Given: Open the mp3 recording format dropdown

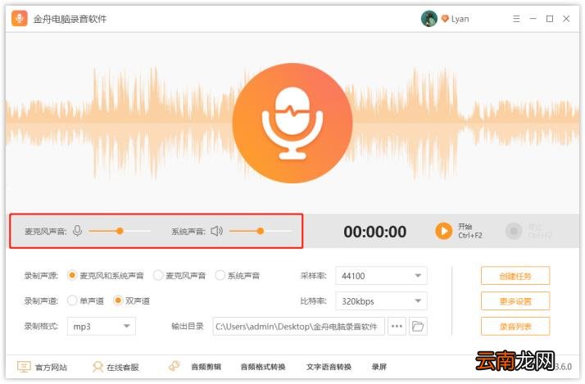Looking at the screenshot, I should (x=102, y=327).
